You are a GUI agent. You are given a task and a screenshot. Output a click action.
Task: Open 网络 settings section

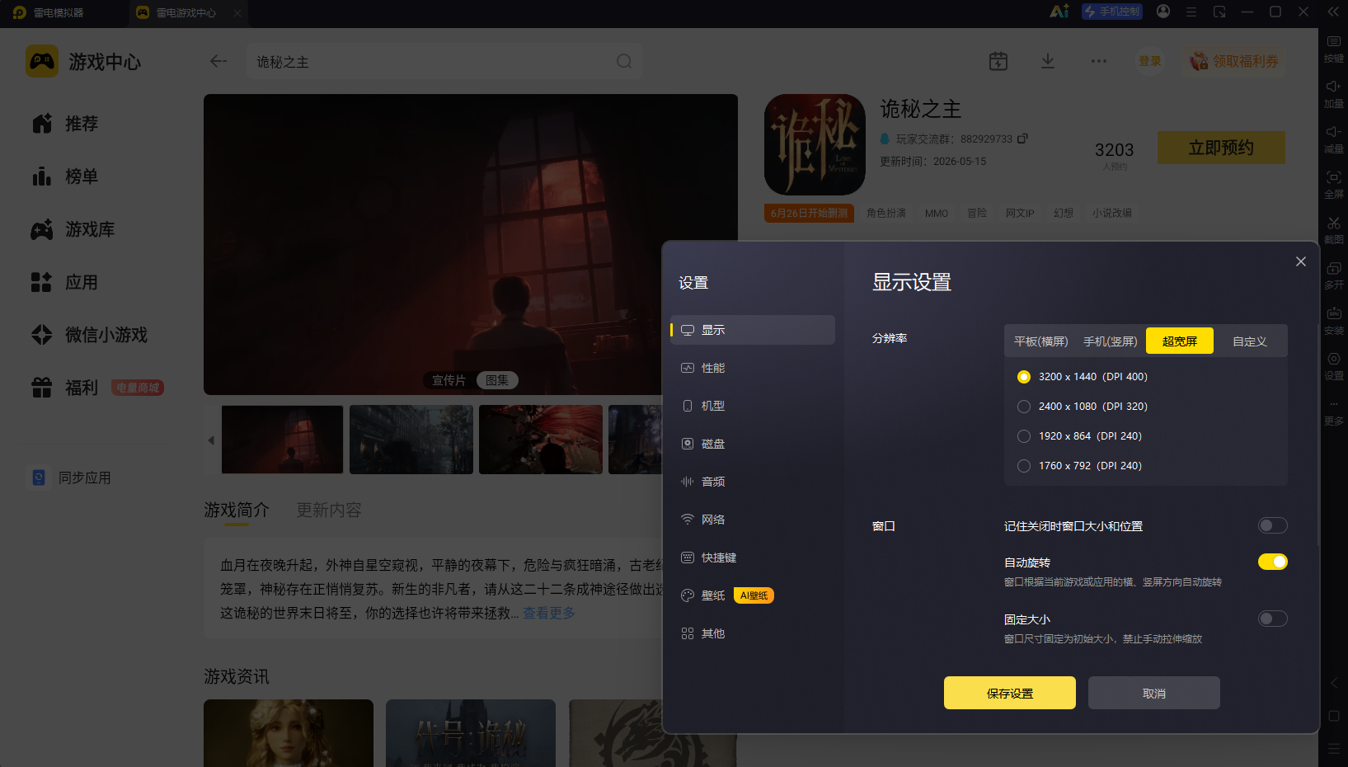753,520
